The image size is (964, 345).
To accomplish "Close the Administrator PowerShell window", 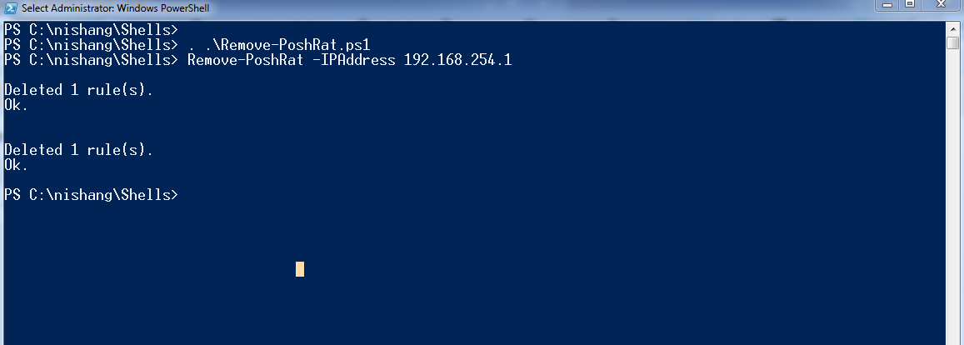I will pos(941,5).
